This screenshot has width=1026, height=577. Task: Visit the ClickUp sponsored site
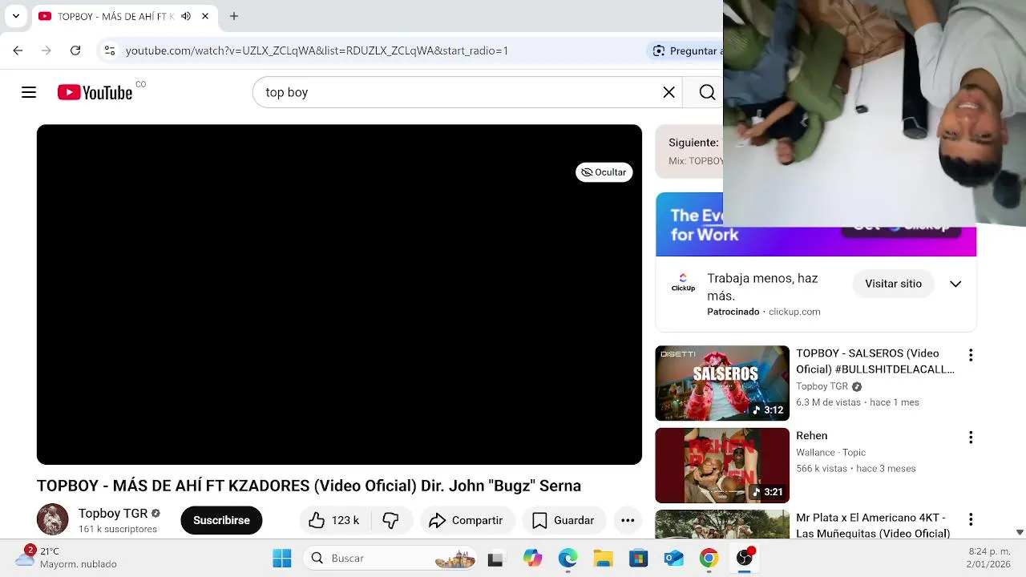pyautogui.click(x=893, y=284)
